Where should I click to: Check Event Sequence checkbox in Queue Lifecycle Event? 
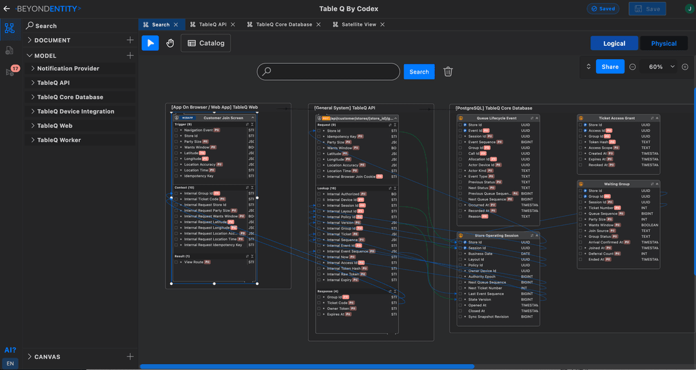(x=460, y=142)
